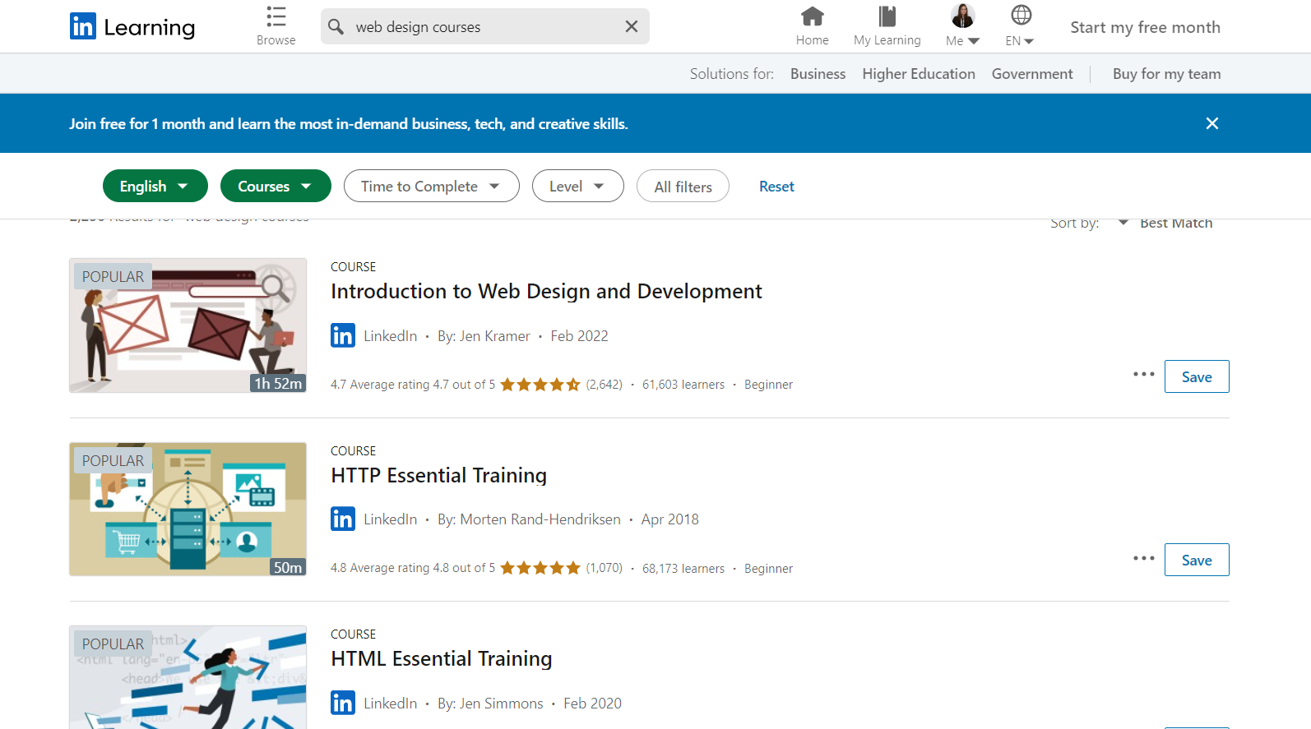Image resolution: width=1311 pixels, height=729 pixels.
Task: Open My Learning book icon
Action: pos(887,17)
